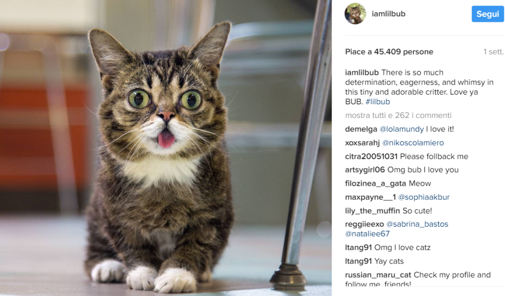505x296 pixels.
Task: Open @nikoscolamiero mention link
Action: coord(413,143)
